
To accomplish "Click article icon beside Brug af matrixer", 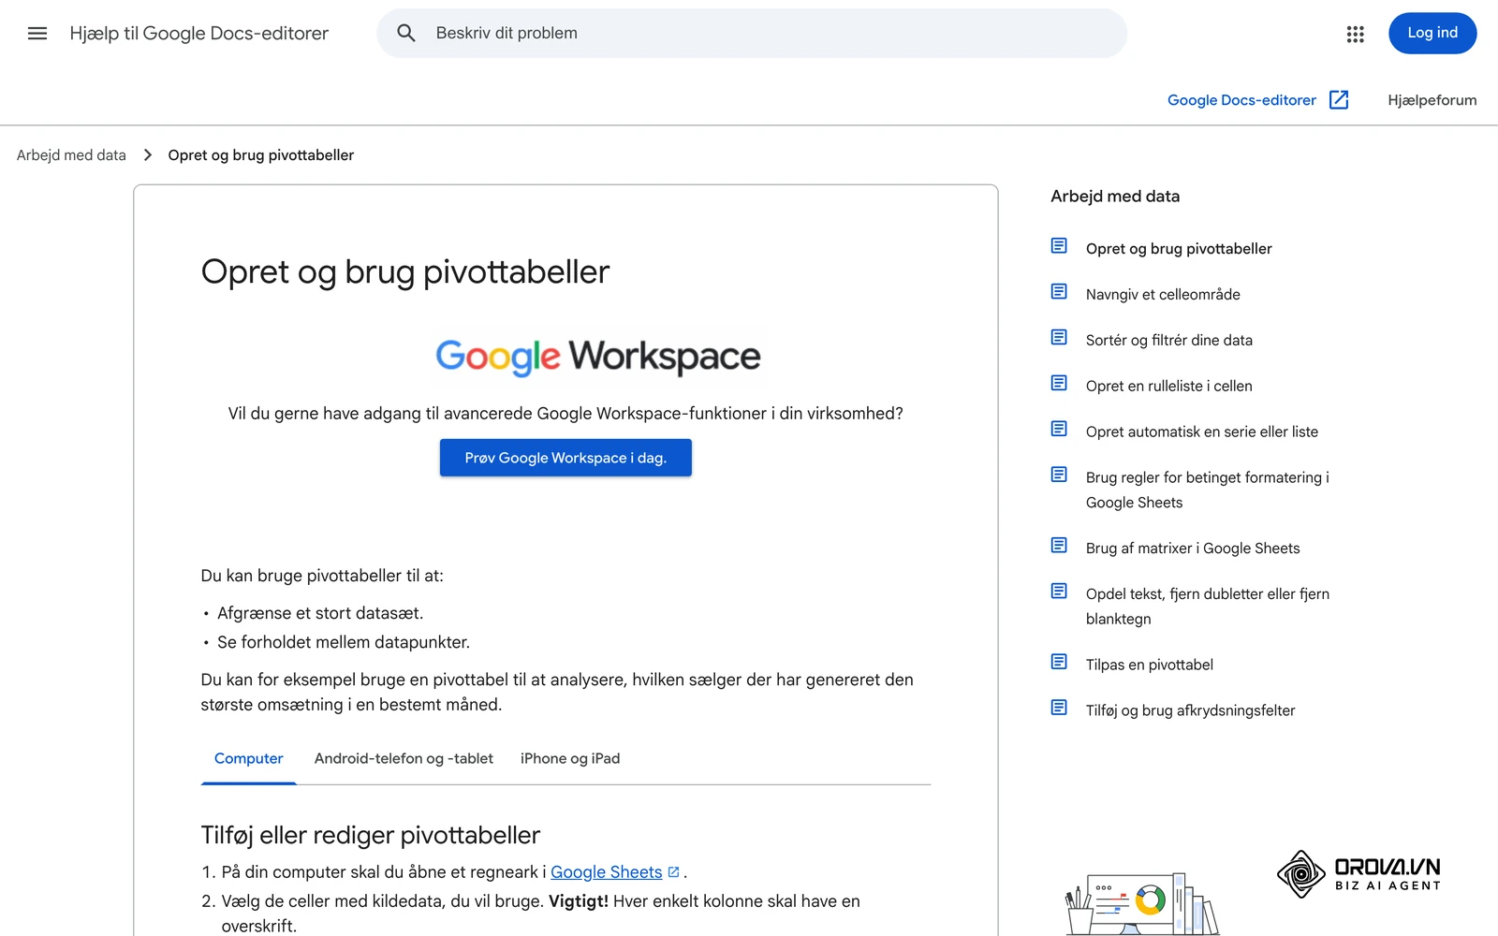I will 1059,546.
